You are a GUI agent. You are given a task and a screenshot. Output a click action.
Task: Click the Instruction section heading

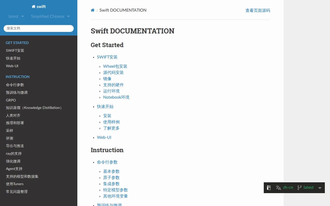(107, 150)
